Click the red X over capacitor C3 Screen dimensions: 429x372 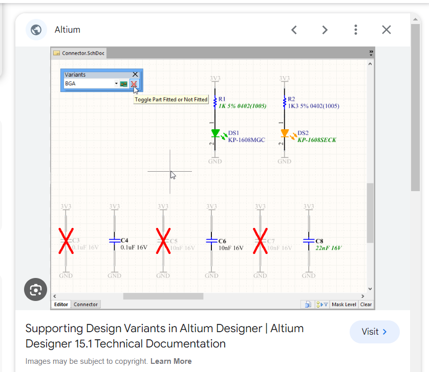tap(66, 241)
